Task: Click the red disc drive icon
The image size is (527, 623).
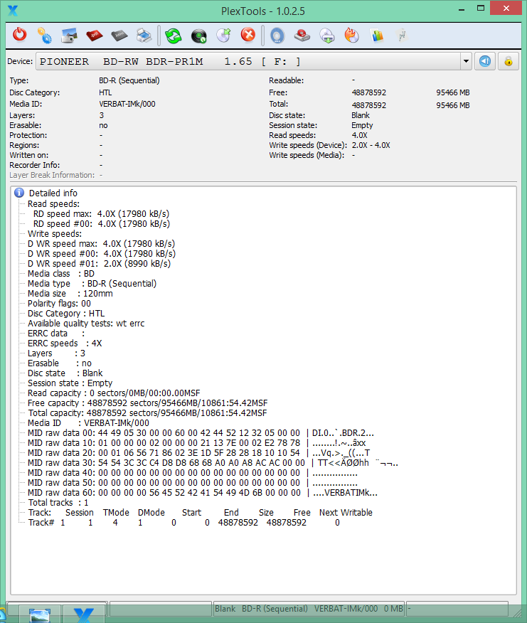Action: click(x=302, y=36)
